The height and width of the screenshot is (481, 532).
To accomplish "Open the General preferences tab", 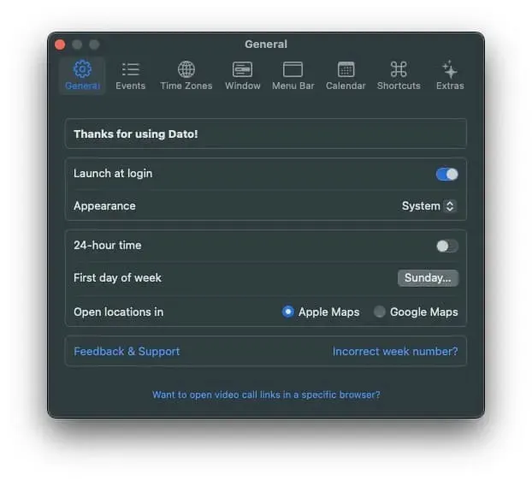I will click(82, 75).
